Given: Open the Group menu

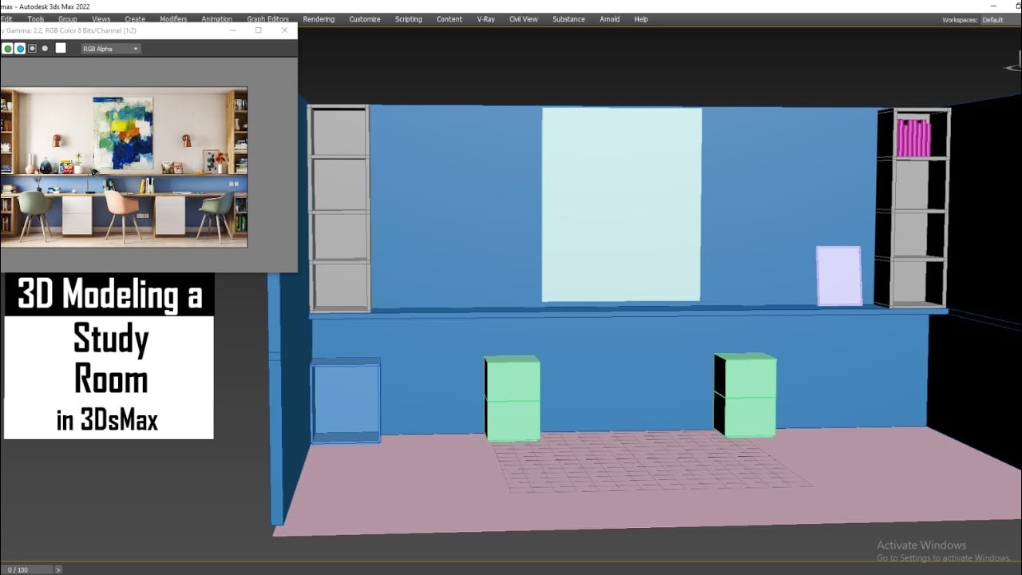Looking at the screenshot, I should pyautogui.click(x=68, y=19).
